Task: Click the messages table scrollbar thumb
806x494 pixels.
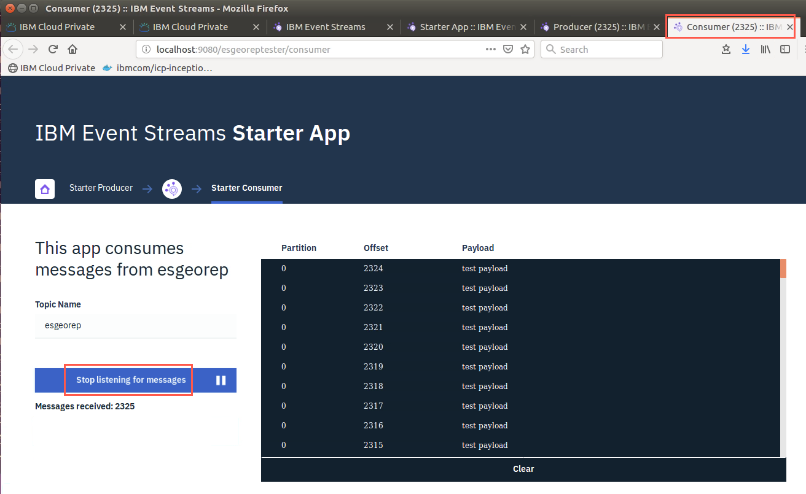Action: coord(783,269)
